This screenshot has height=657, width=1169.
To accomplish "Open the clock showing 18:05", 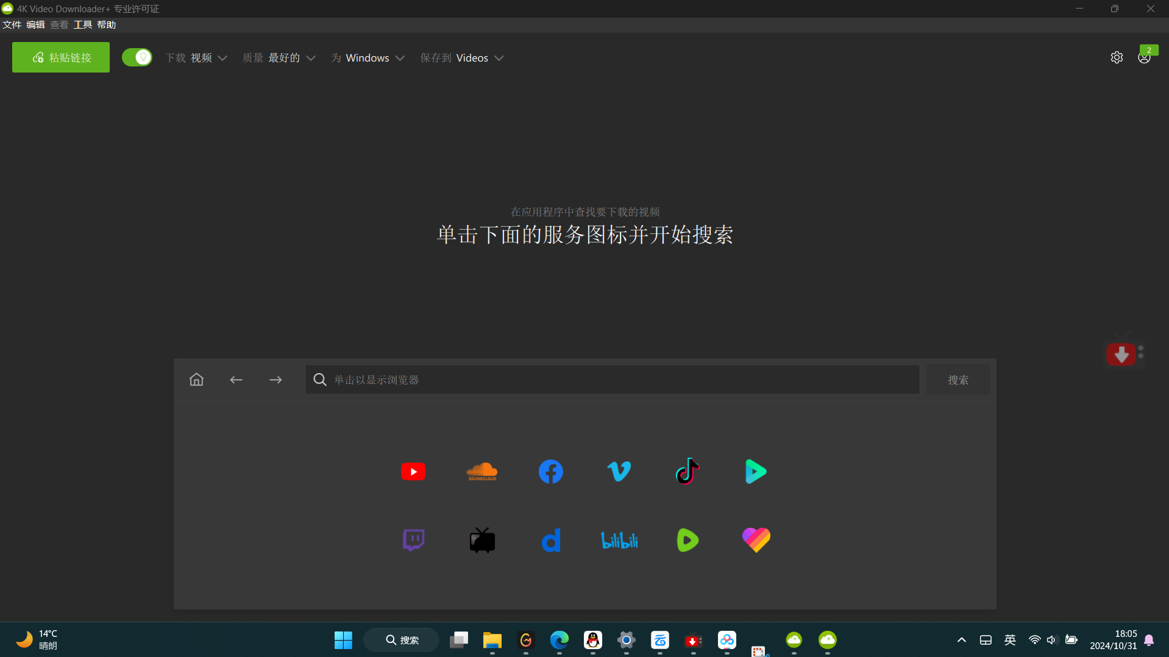I will (1114, 640).
